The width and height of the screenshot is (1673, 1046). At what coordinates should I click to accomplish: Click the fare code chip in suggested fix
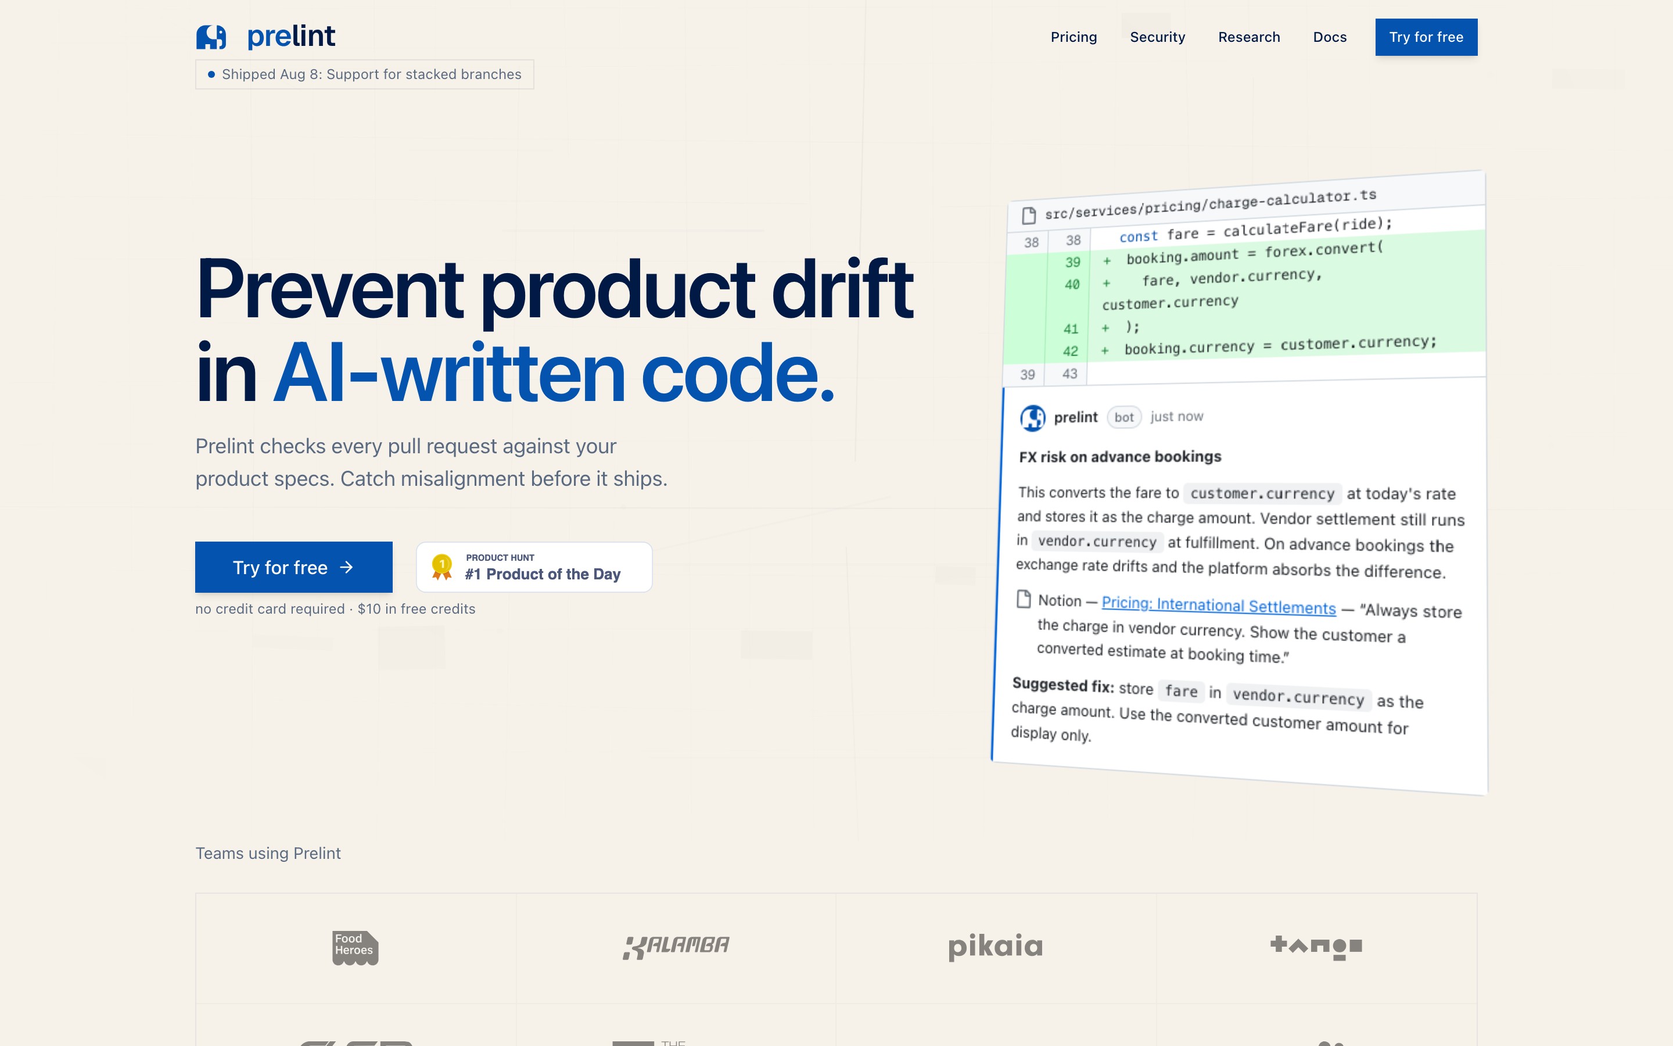[x=1181, y=690]
